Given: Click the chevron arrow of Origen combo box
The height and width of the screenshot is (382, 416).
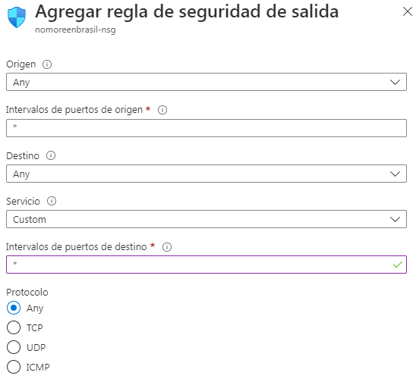Looking at the screenshot, I should pos(395,82).
